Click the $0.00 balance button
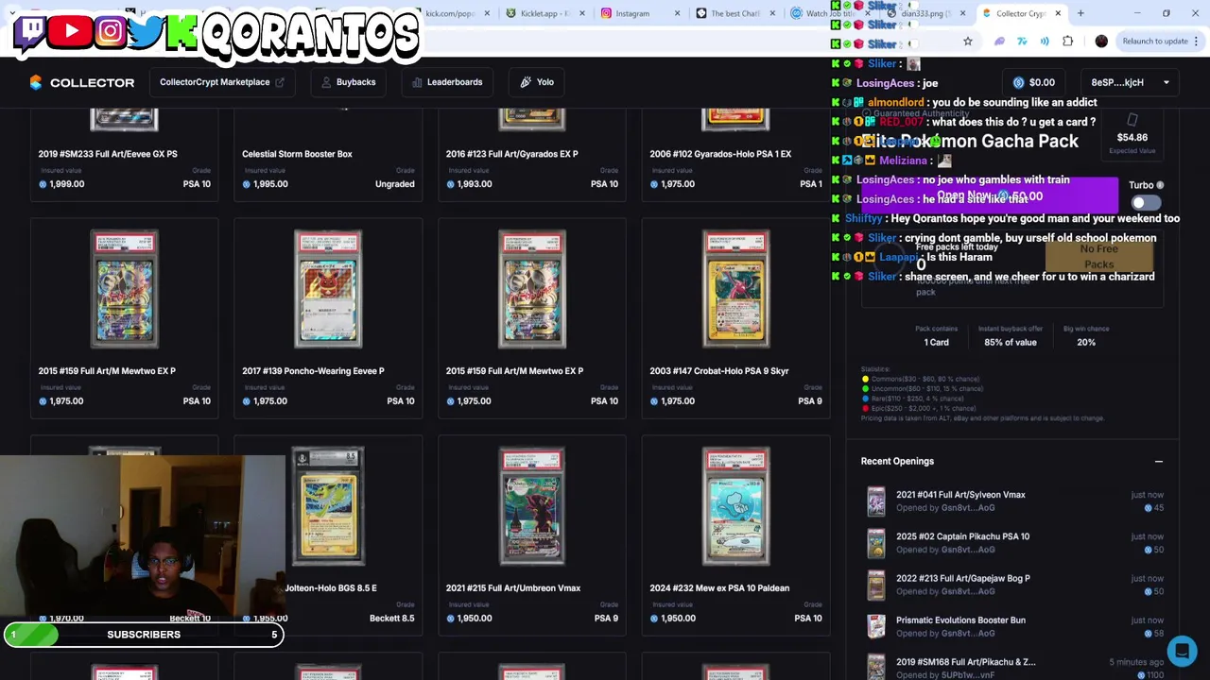Viewport: 1210px width, 680px height. point(1033,82)
